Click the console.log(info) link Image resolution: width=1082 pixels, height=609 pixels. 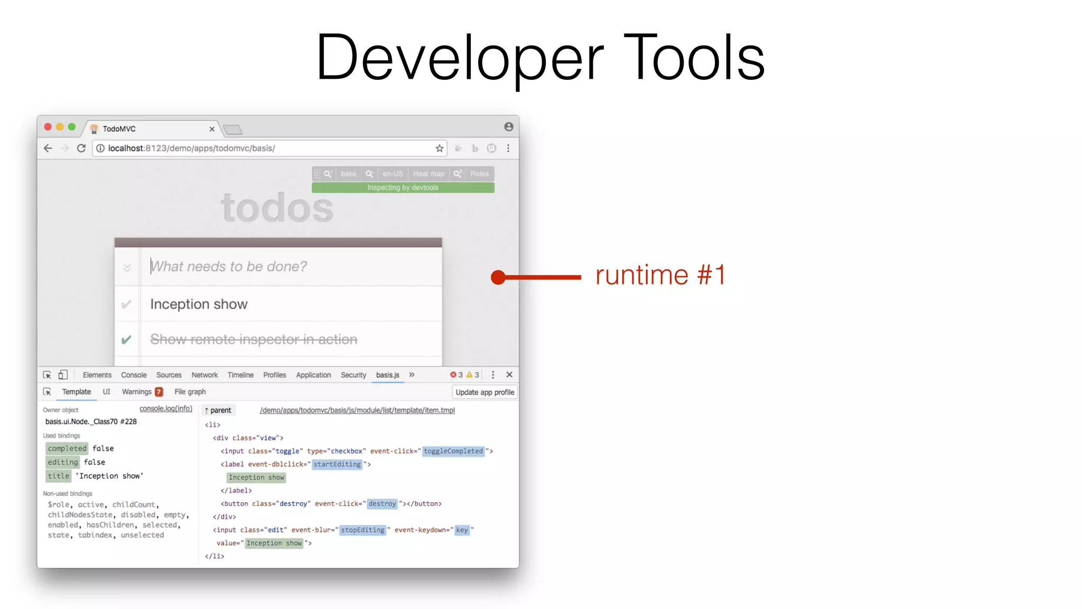166,409
